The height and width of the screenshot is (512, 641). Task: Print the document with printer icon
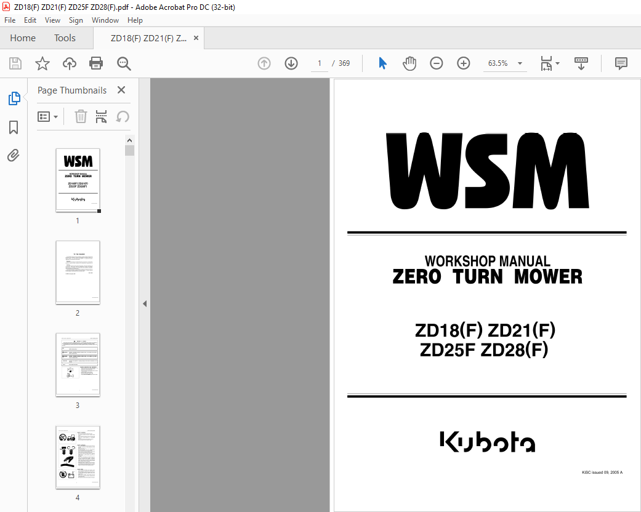point(96,63)
